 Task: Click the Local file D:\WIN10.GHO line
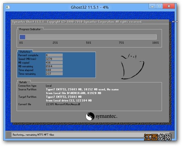click(x=74, y=93)
